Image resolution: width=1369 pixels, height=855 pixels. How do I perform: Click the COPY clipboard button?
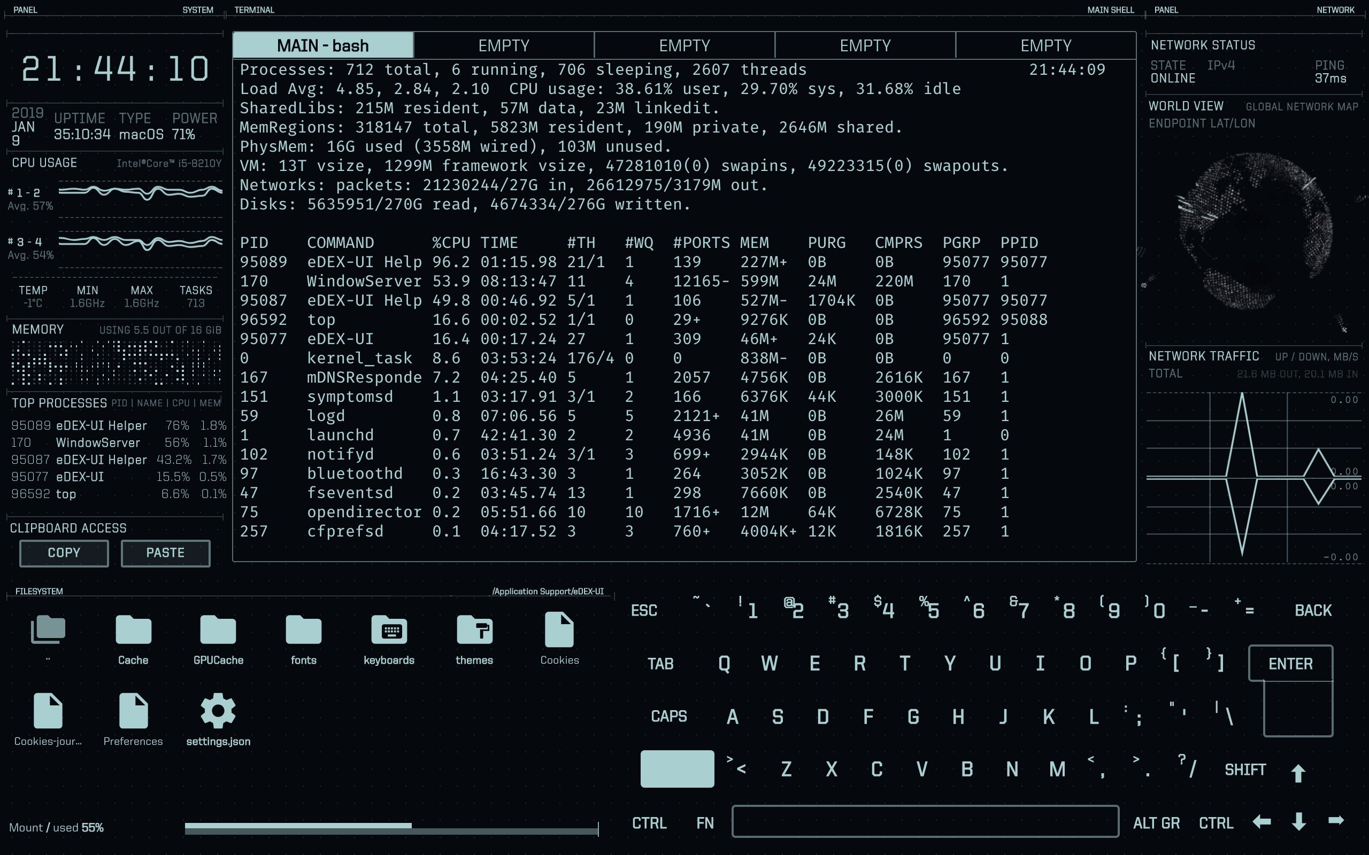(x=64, y=553)
